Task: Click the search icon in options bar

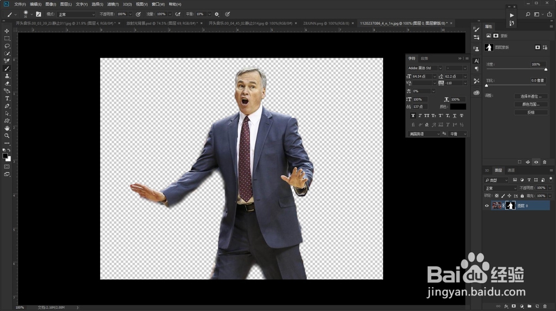Action: click(x=528, y=14)
